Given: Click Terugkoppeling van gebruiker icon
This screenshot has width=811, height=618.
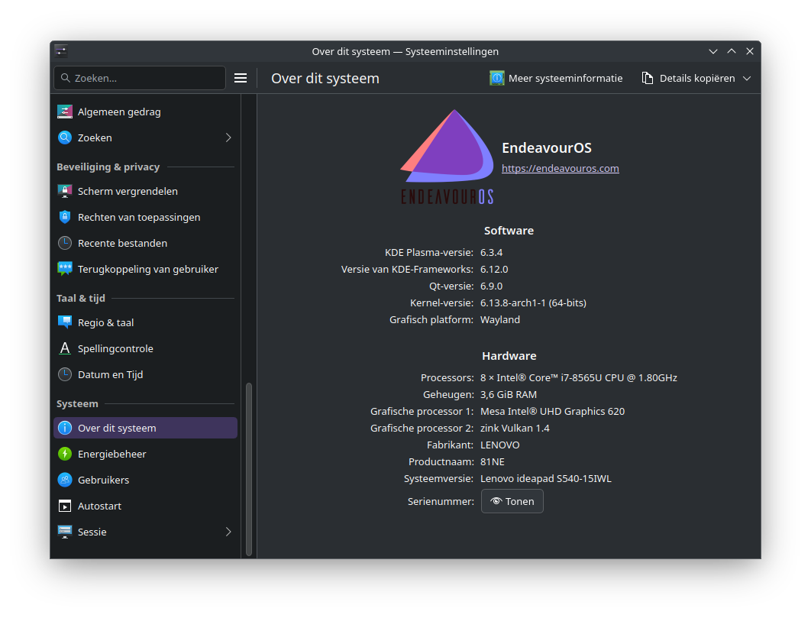Looking at the screenshot, I should [65, 269].
